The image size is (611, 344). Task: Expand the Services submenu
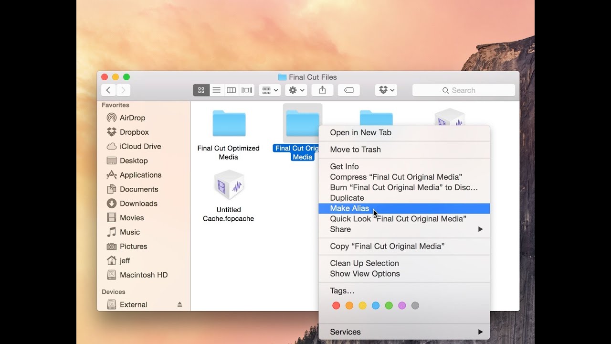click(x=404, y=332)
